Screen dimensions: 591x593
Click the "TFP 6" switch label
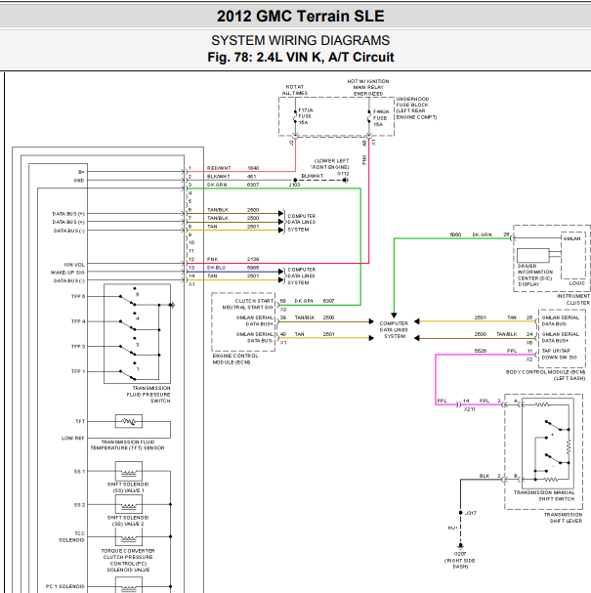coord(78,297)
